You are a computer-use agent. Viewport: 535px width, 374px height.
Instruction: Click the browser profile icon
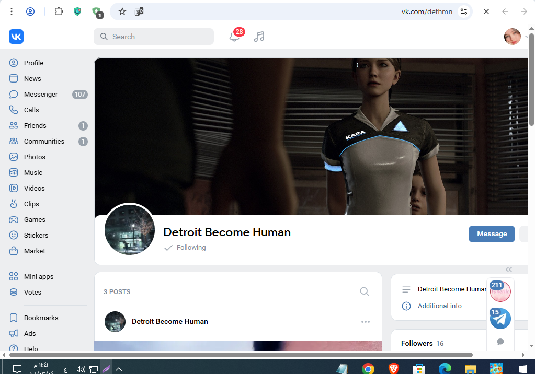coord(30,11)
